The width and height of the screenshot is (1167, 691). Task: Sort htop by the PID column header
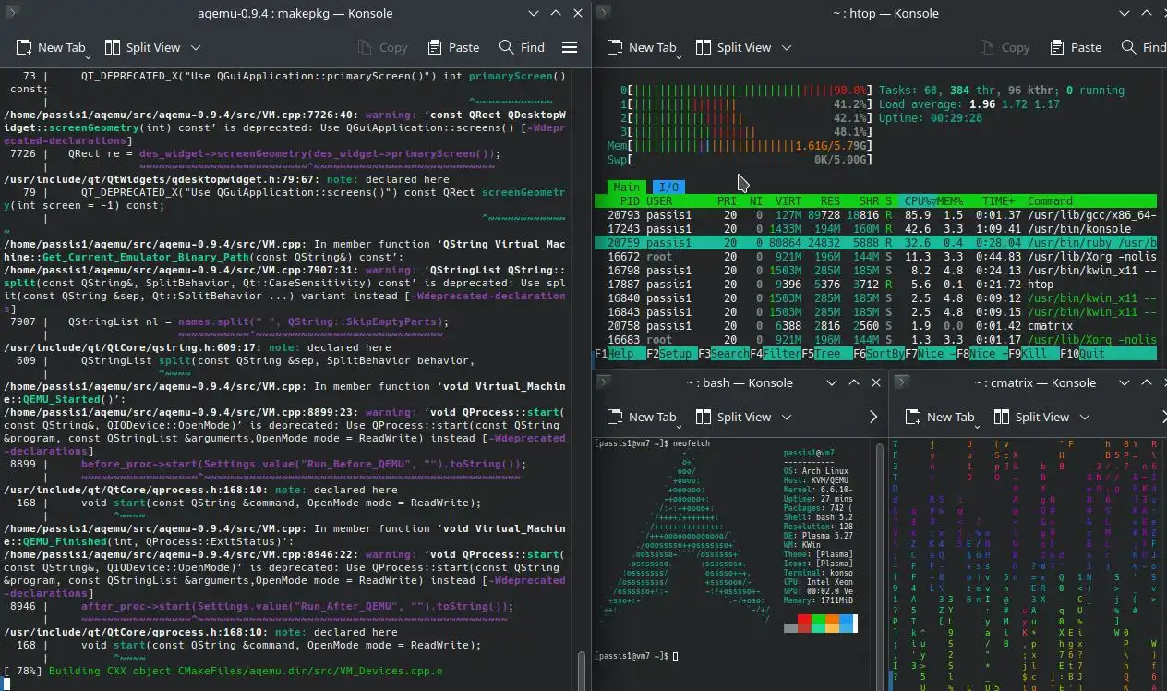pyautogui.click(x=630, y=200)
